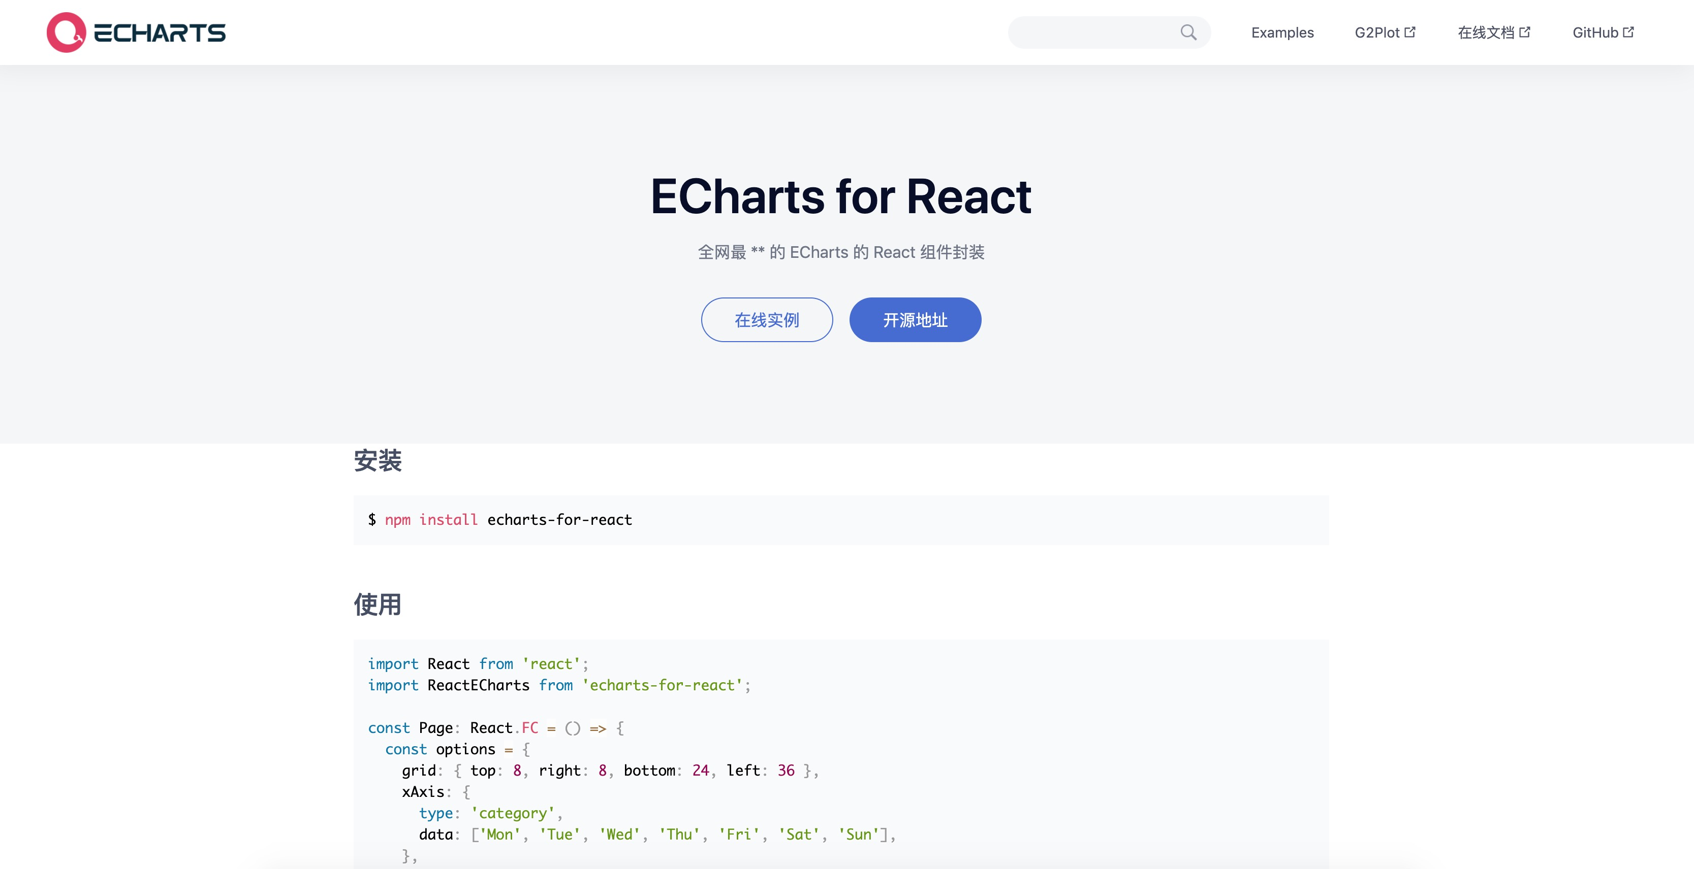Click the 在线实例 button
Viewport: 1694px width, 869px height.
pyautogui.click(x=766, y=320)
